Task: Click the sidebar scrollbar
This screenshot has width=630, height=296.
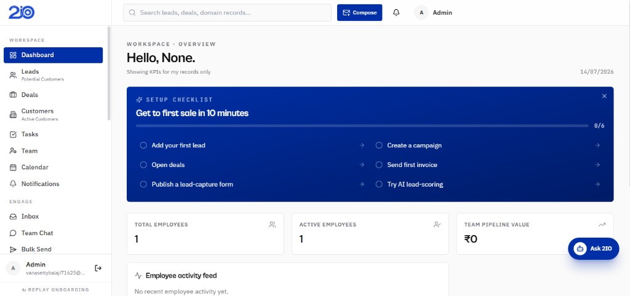Action: tap(108, 74)
